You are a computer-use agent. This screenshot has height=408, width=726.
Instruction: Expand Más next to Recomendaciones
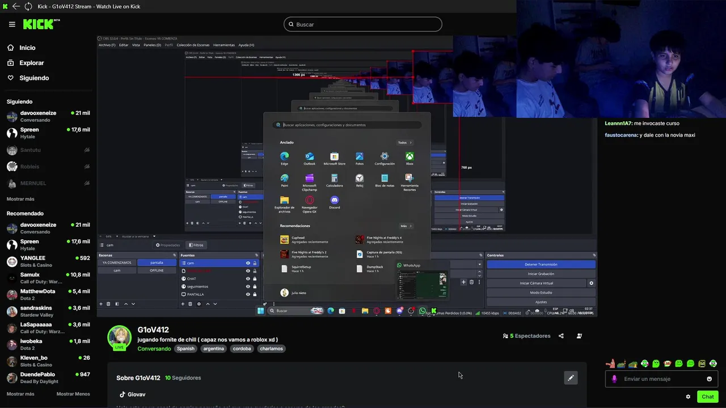coord(406,226)
